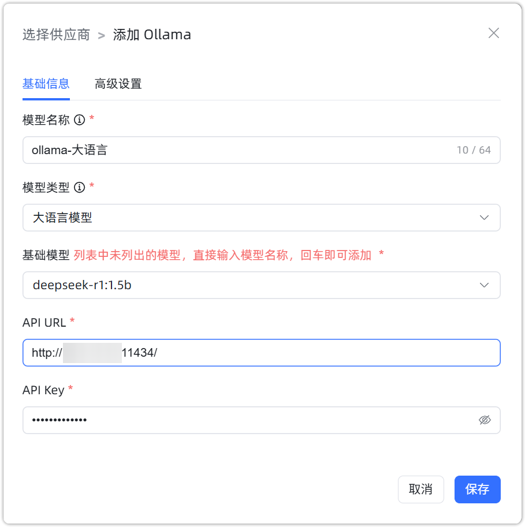
Task: Click inside the API Key field
Action: pyautogui.click(x=231, y=420)
